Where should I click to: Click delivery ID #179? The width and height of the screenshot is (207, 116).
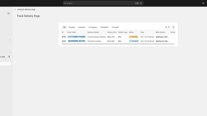64,37
